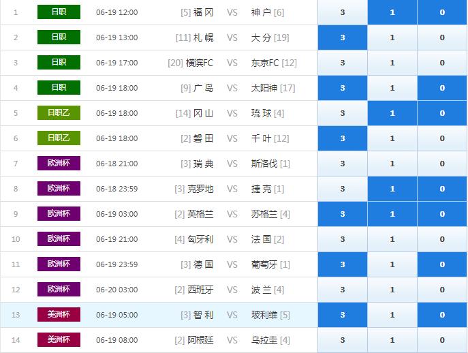
Task: Toggle the 3 cell for 阿根廷 vs 乌拉圭
Action: [x=342, y=340]
